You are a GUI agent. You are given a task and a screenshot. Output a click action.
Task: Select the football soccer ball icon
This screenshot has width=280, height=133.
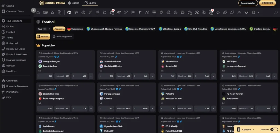point(69,13)
